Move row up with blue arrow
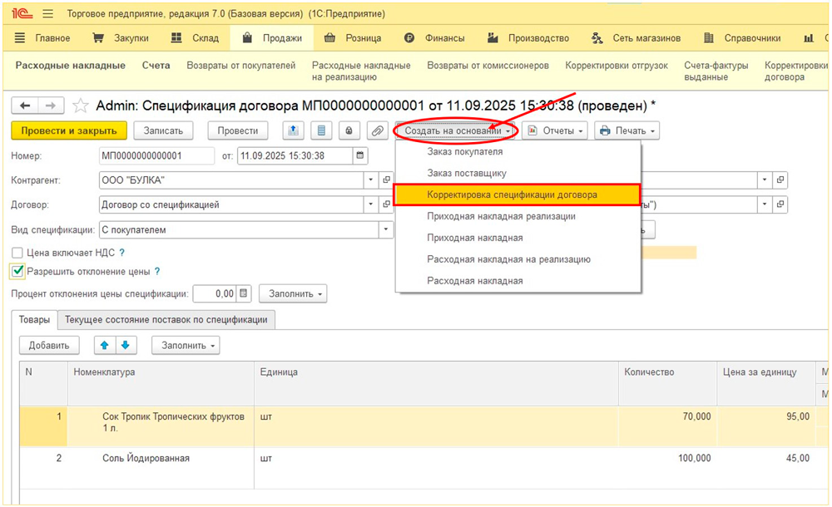832x507 pixels. 105,345
